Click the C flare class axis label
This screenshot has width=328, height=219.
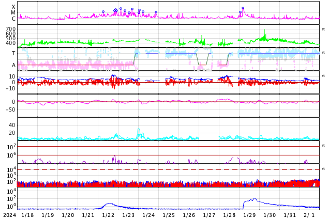pos(13,19)
